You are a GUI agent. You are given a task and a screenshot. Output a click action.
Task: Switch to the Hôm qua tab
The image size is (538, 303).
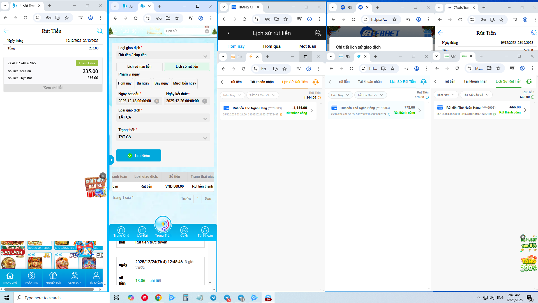(272, 46)
